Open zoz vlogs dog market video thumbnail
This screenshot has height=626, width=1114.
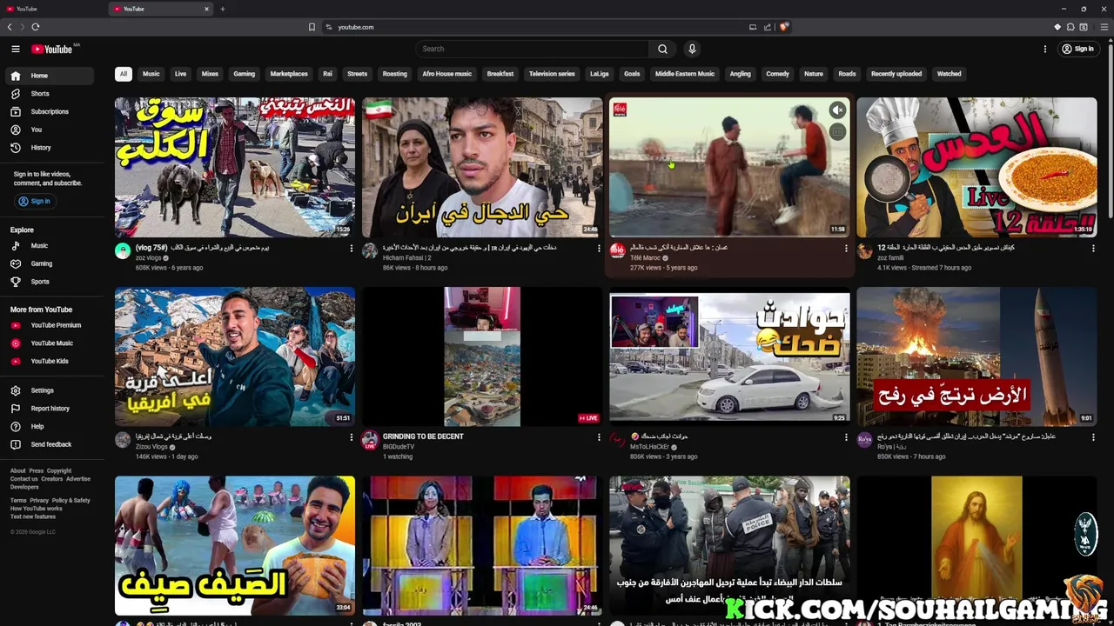[235, 167]
